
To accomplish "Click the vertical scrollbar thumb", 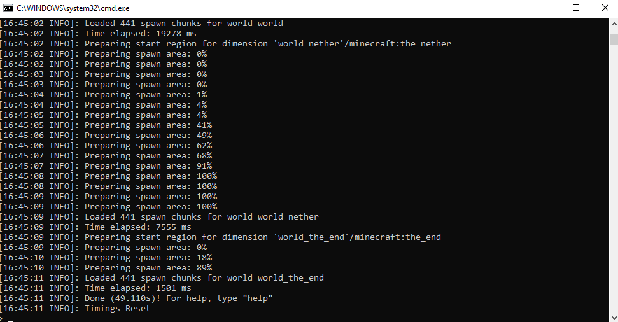I will (x=614, y=39).
